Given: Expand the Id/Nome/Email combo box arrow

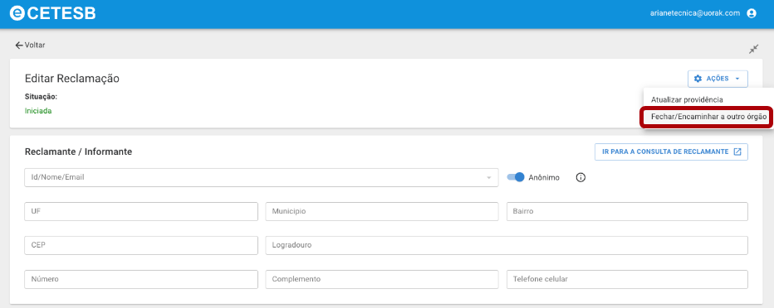Looking at the screenshot, I should 488,178.
